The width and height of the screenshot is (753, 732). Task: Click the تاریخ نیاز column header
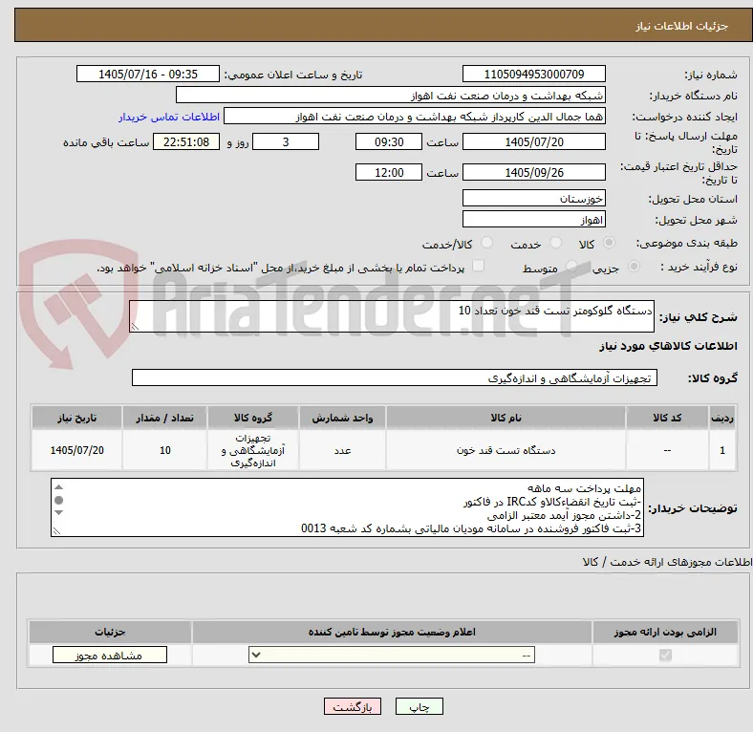click(x=76, y=418)
